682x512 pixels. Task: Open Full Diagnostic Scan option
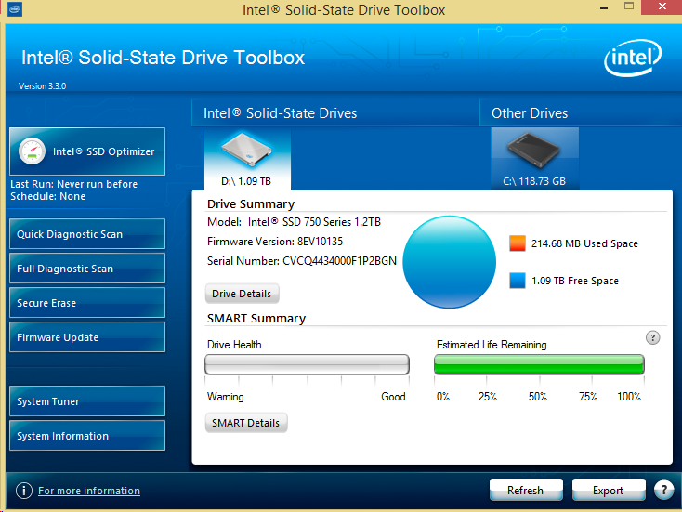click(x=86, y=269)
